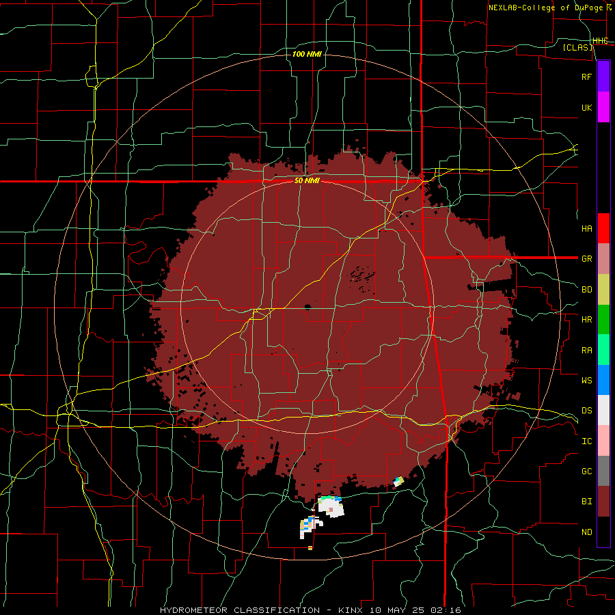Screen dimensions: 615x615
Task: Click the 'KINX' radar site identifier
Action: [351, 610]
